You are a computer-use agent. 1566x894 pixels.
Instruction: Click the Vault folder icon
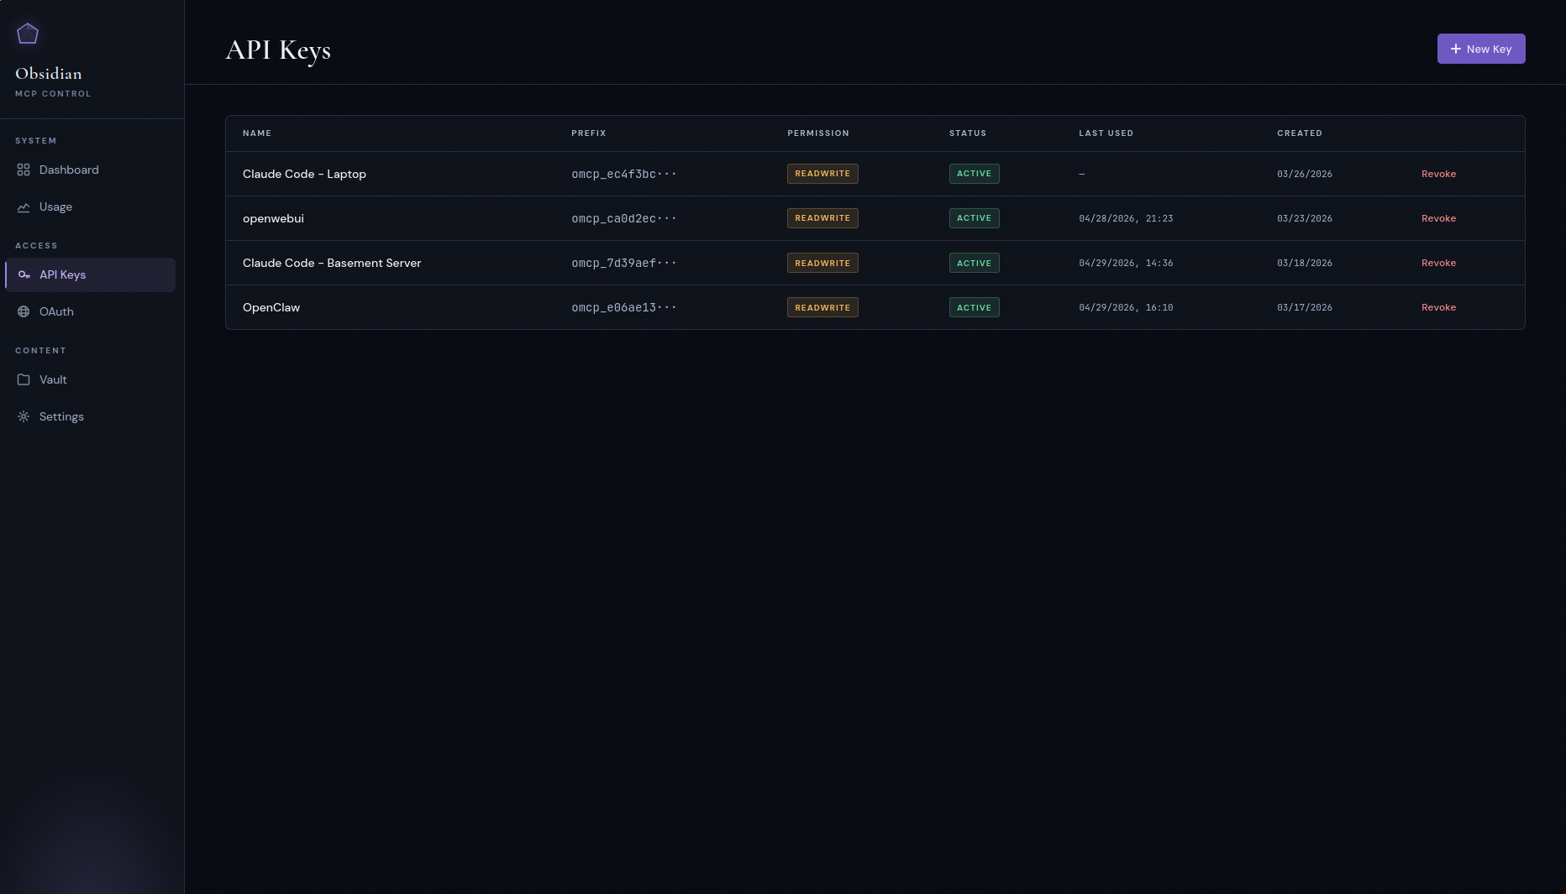[24, 379]
